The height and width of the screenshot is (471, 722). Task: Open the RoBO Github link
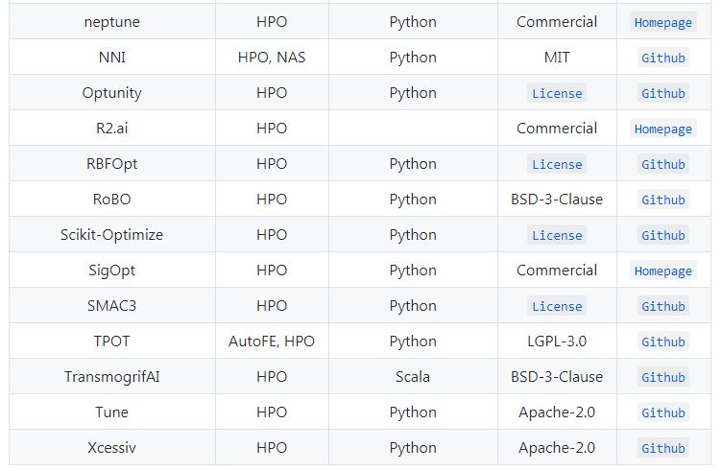[x=663, y=200]
